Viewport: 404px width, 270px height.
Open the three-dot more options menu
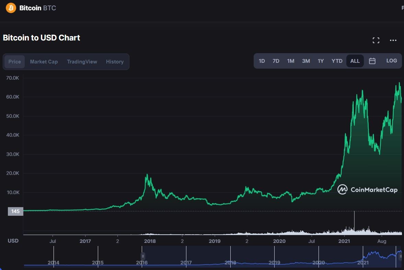point(393,40)
